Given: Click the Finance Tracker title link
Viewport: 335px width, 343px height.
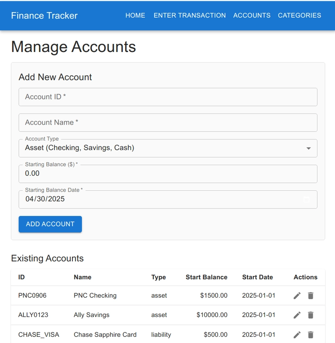Looking at the screenshot, I should tap(44, 16).
